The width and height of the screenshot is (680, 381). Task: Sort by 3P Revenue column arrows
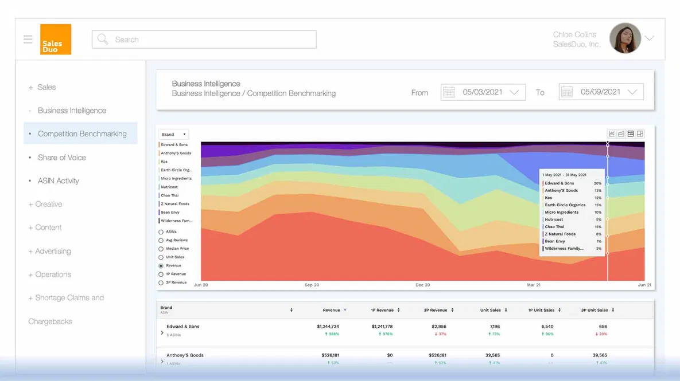[x=452, y=310]
